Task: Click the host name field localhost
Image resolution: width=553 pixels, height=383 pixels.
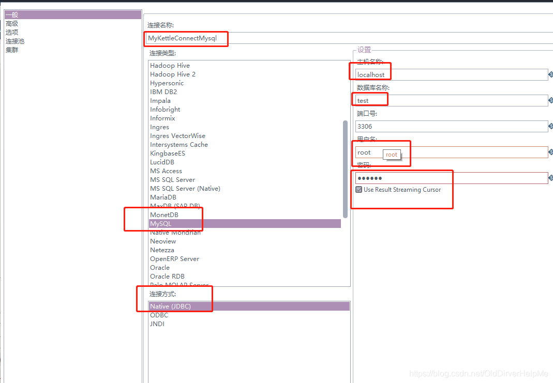Action: pos(452,75)
